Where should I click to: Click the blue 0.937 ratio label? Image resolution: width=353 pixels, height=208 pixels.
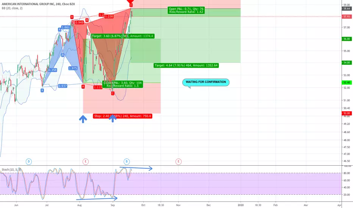coord(62,86)
